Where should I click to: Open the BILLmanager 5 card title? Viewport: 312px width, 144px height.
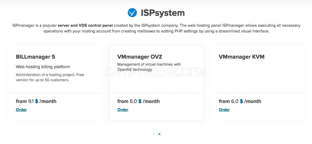35,57
